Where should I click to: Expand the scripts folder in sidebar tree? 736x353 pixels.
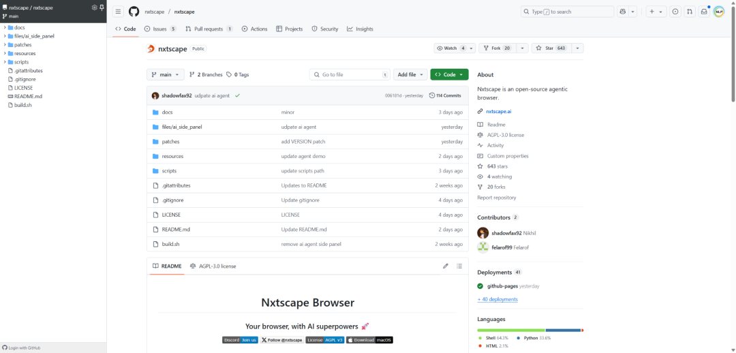point(5,61)
